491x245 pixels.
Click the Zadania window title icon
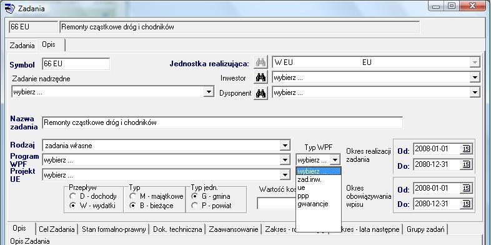coord(10,9)
